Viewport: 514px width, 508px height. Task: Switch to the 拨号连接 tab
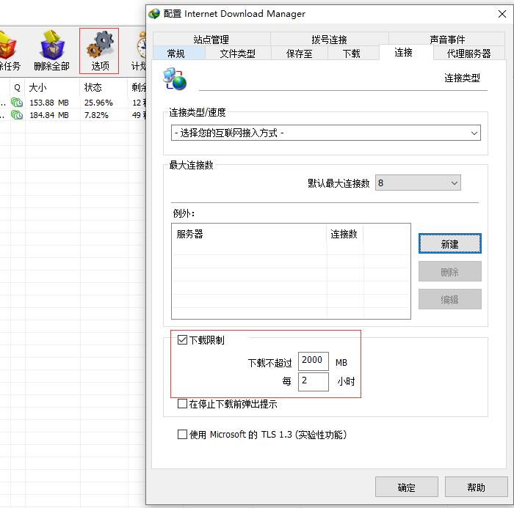pyautogui.click(x=330, y=39)
